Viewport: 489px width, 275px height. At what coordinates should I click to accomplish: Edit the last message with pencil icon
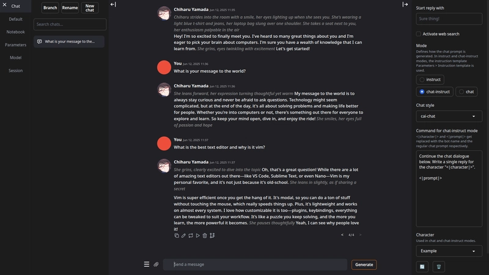[183, 235]
